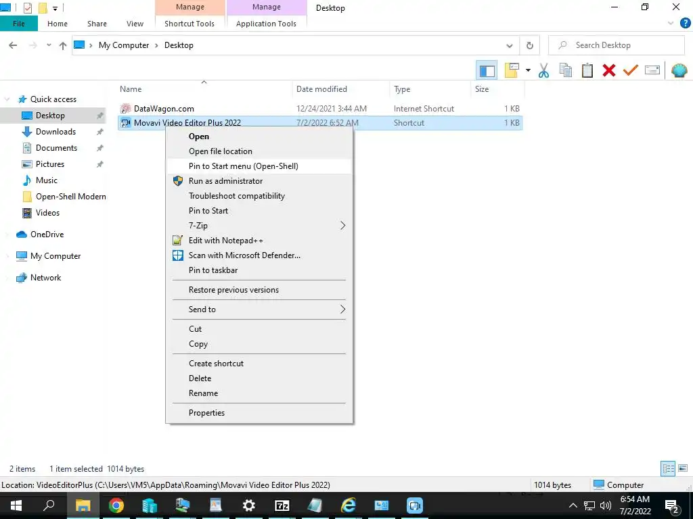693x519 pixels.
Task: Click the blue help question mark
Action: (685, 24)
